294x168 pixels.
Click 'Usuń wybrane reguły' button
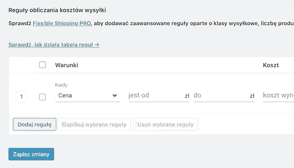coord(165,124)
